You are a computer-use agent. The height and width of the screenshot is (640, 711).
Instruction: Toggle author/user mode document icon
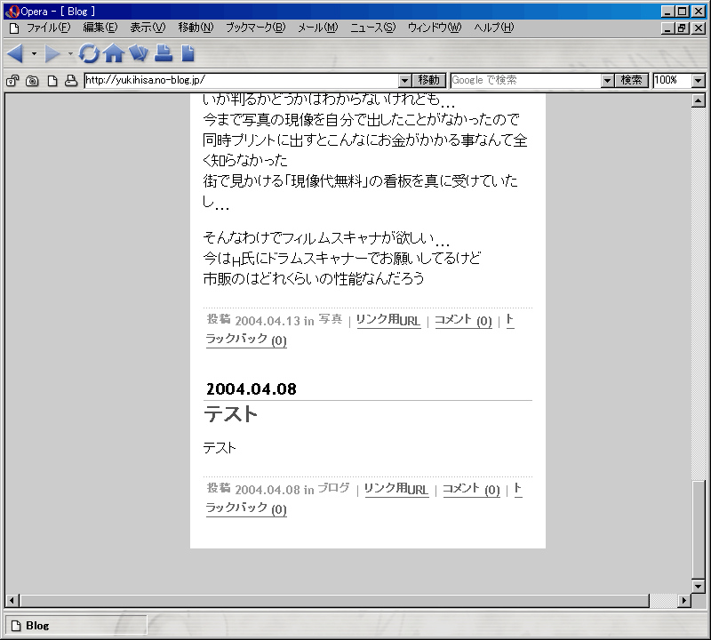coord(52,81)
